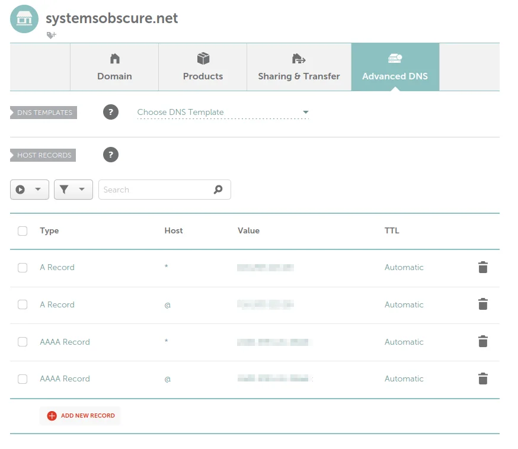Delete the A Record for host *

click(483, 267)
